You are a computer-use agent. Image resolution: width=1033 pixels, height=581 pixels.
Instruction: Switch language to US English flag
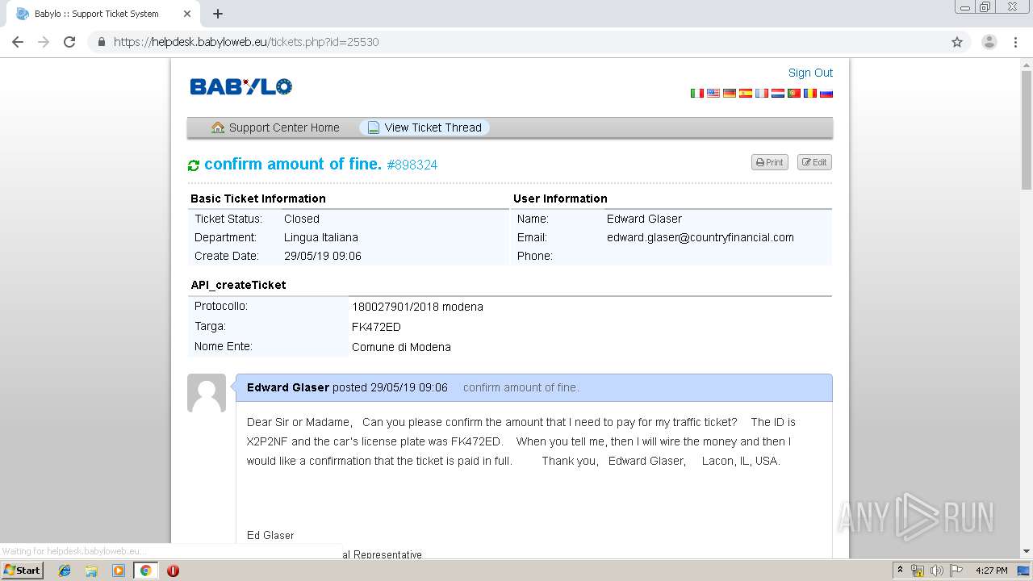(713, 93)
